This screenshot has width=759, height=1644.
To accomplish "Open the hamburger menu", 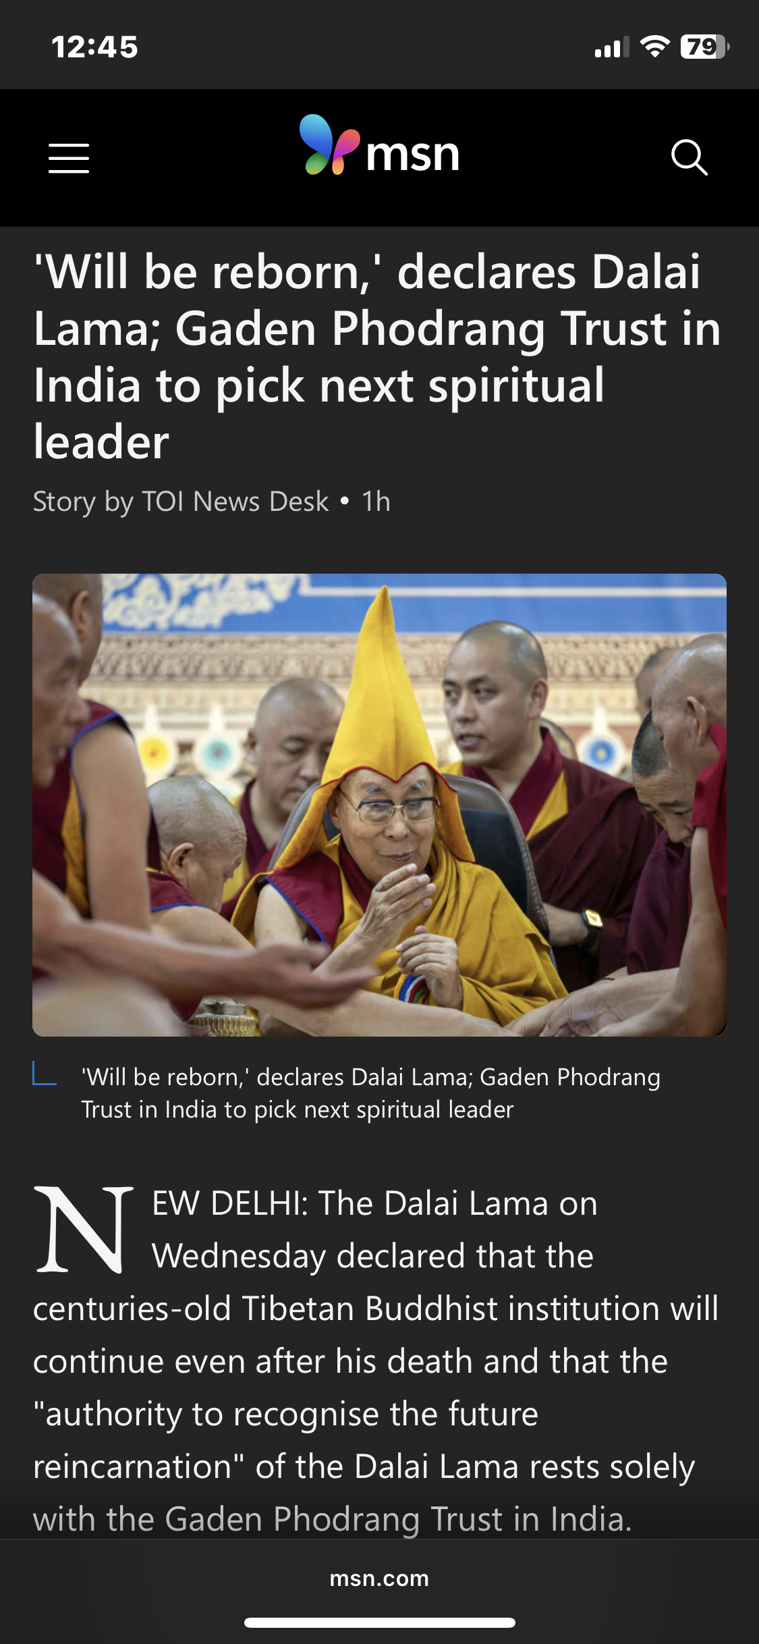I will tap(69, 158).
